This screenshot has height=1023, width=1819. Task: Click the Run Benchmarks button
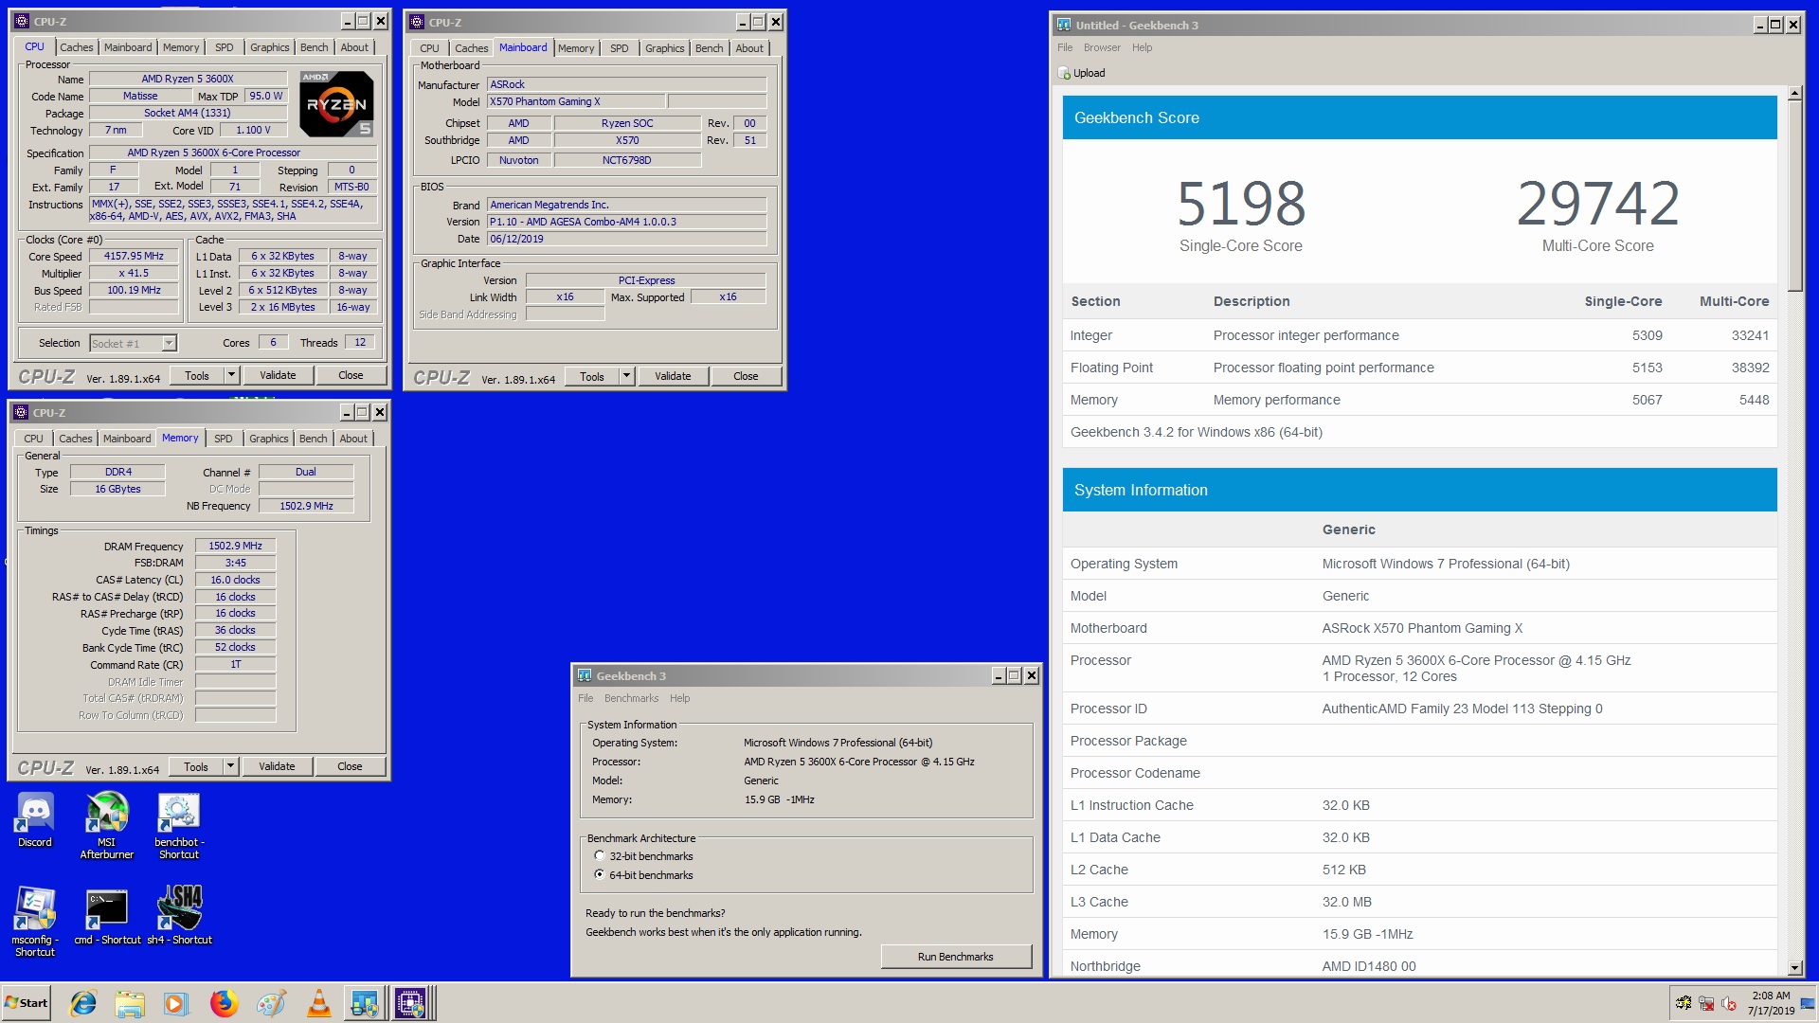(x=956, y=957)
